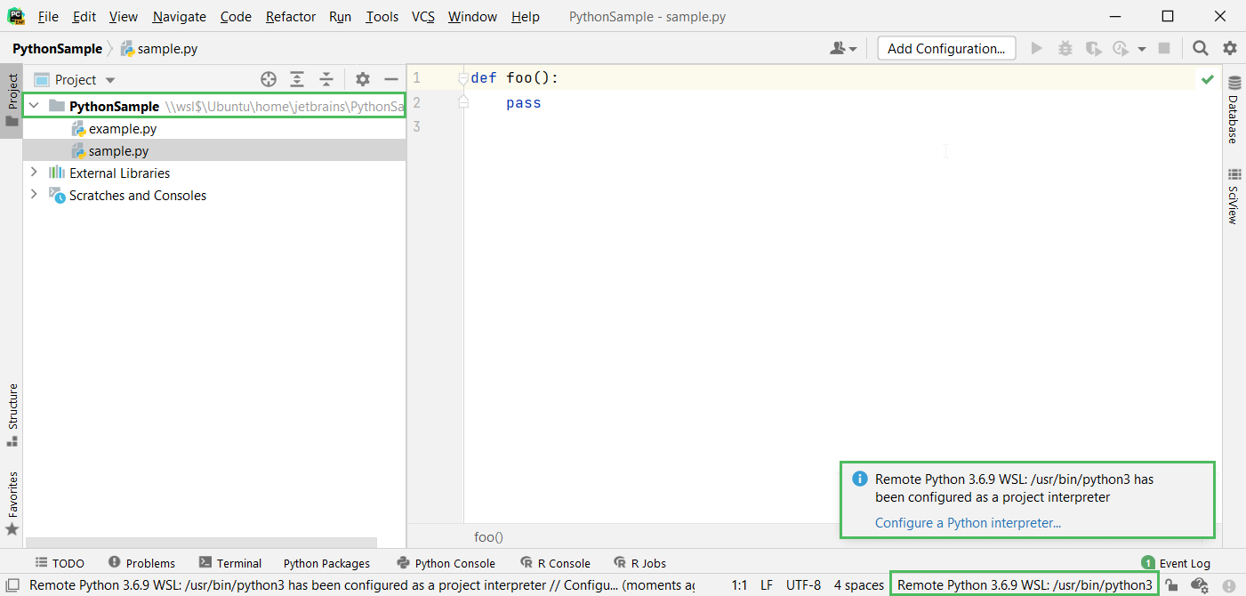Open the Refactor menu
Image resolution: width=1246 pixels, height=596 pixels.
point(290,16)
